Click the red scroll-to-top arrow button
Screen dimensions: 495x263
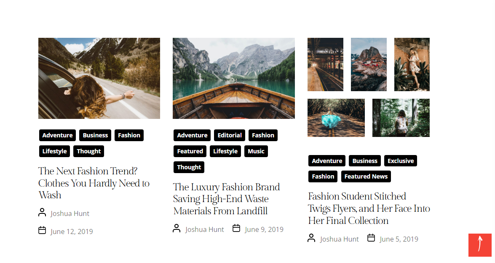point(480,245)
